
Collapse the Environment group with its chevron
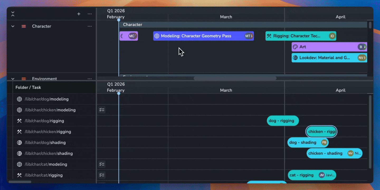point(13,78)
